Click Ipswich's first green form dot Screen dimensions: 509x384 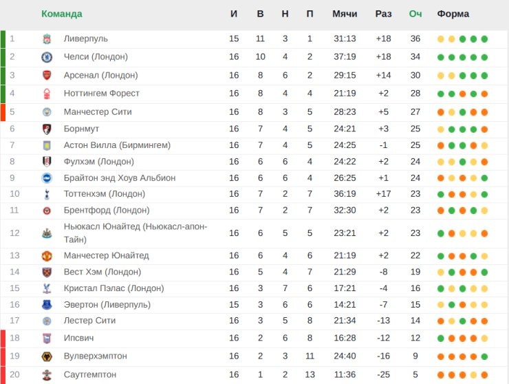point(440,339)
